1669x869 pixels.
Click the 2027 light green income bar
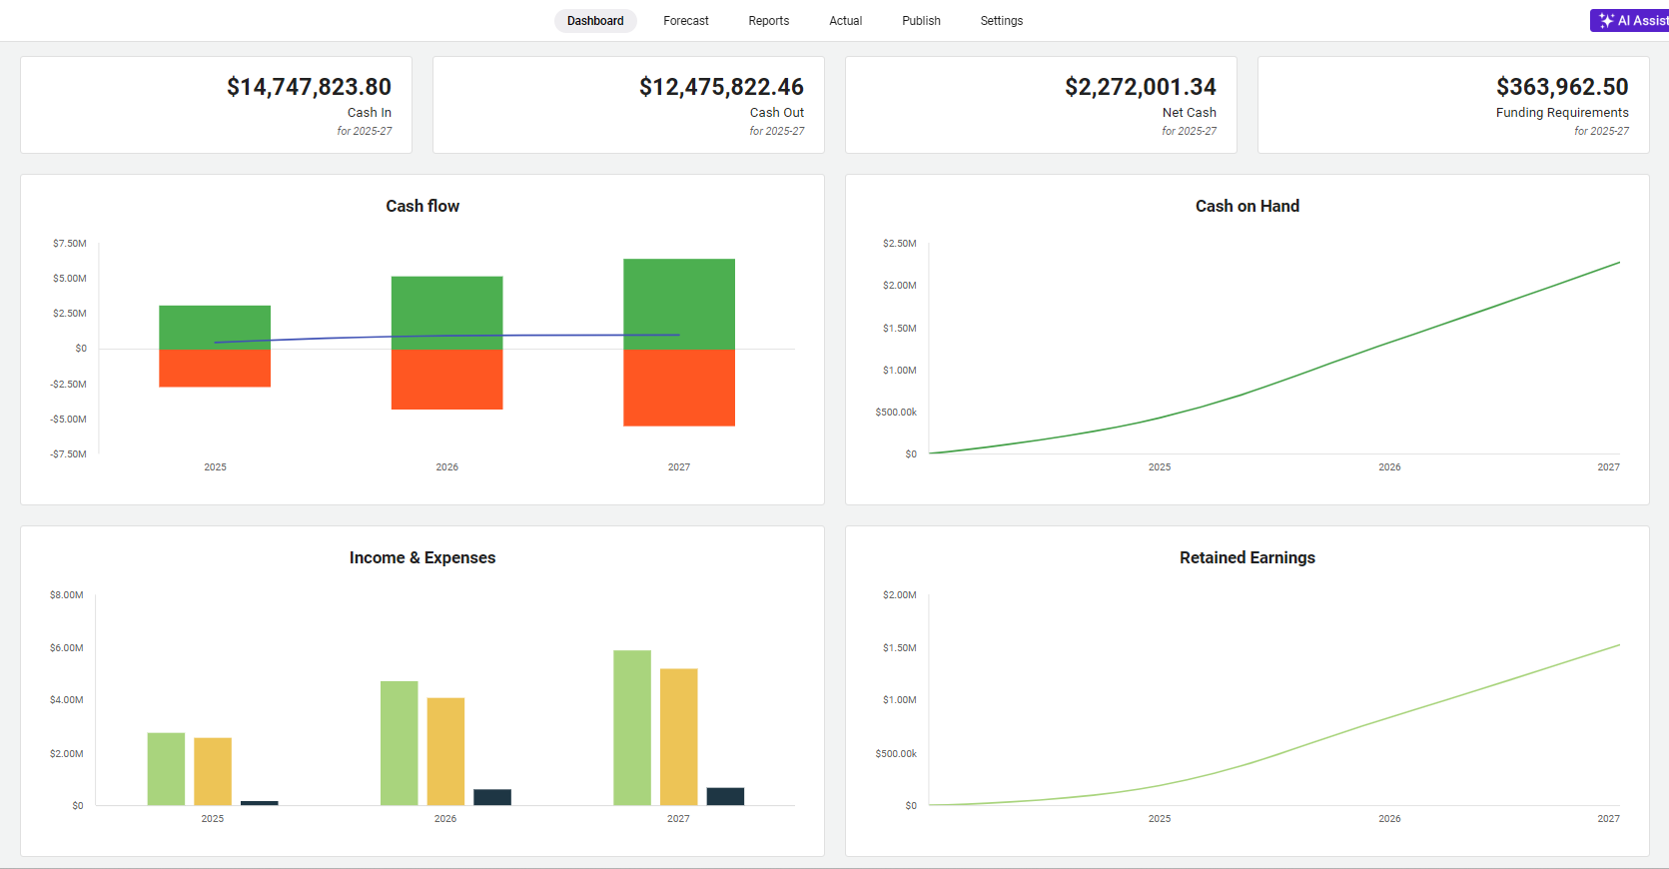[x=632, y=727]
